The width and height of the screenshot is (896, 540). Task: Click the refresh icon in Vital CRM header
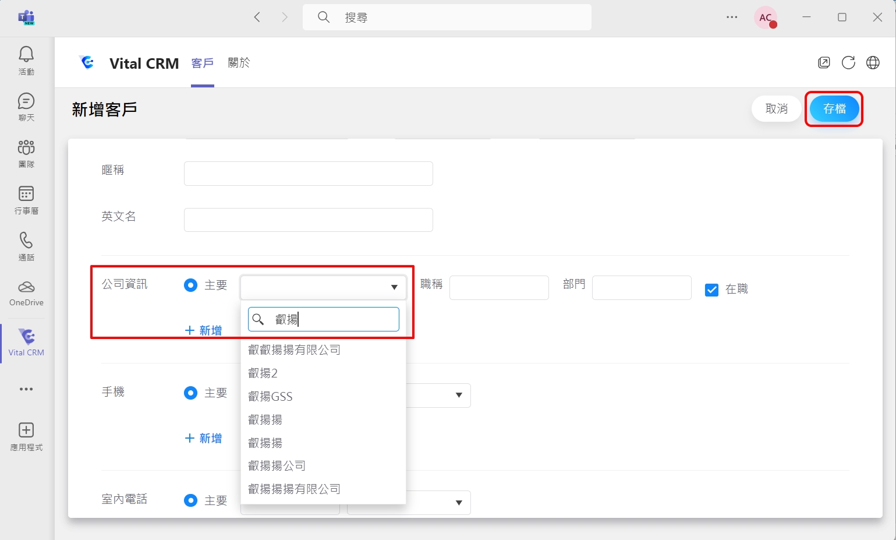coord(848,63)
